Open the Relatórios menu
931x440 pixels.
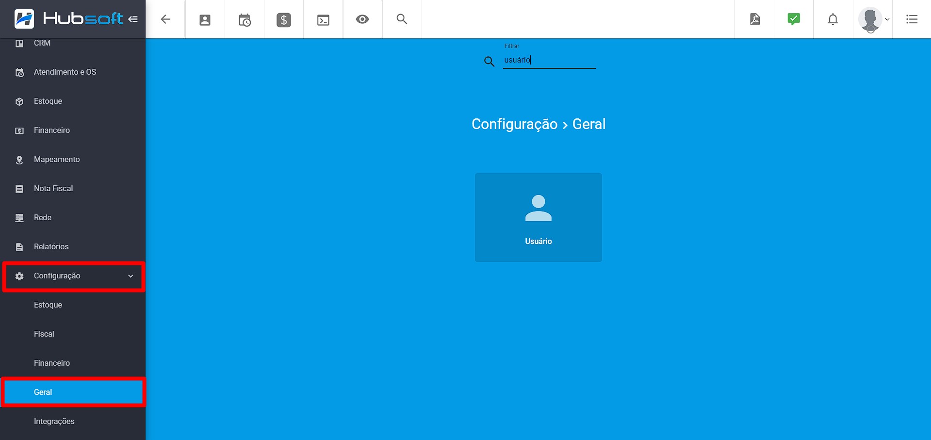[73, 247]
